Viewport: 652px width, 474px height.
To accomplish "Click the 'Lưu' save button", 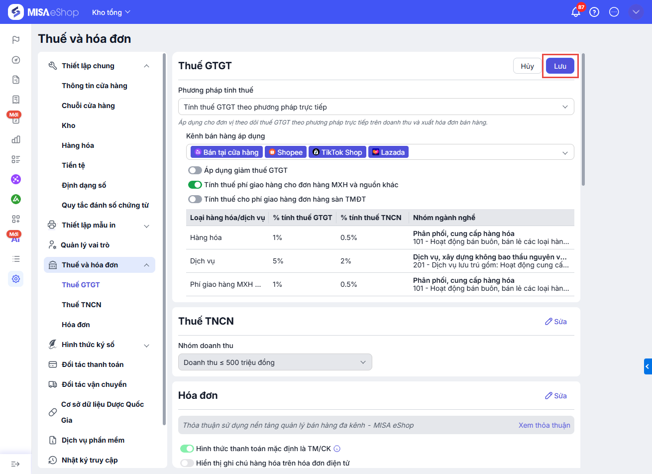I will click(x=560, y=66).
